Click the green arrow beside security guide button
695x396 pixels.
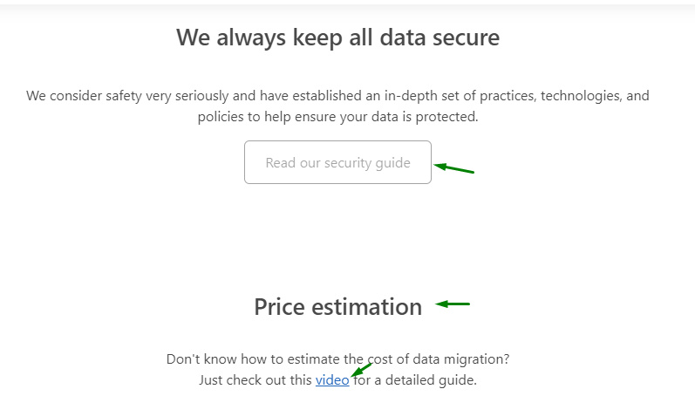click(x=455, y=168)
